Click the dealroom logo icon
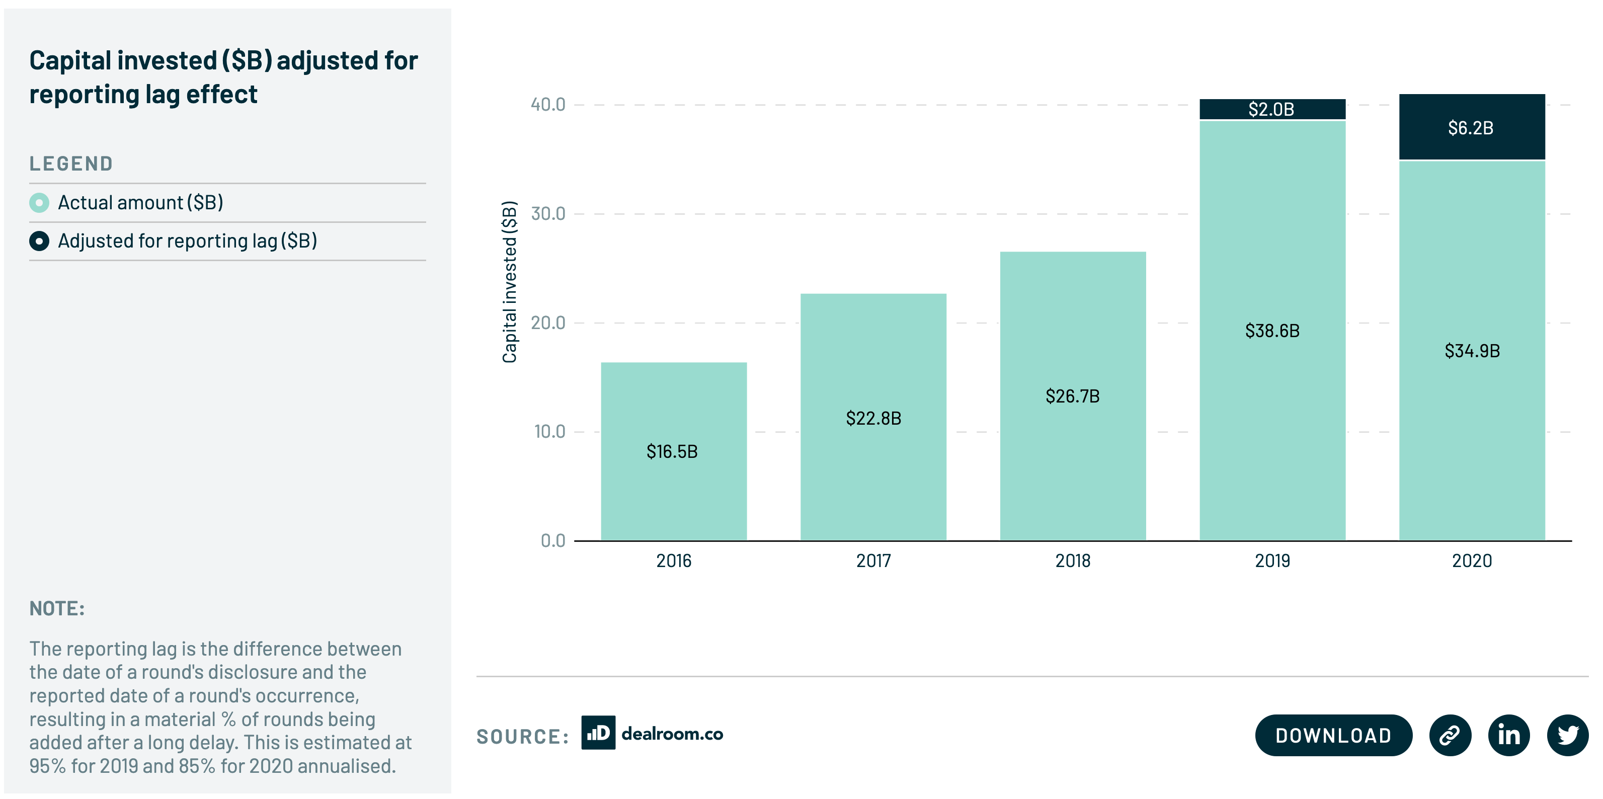1603x799 pixels. click(x=598, y=733)
